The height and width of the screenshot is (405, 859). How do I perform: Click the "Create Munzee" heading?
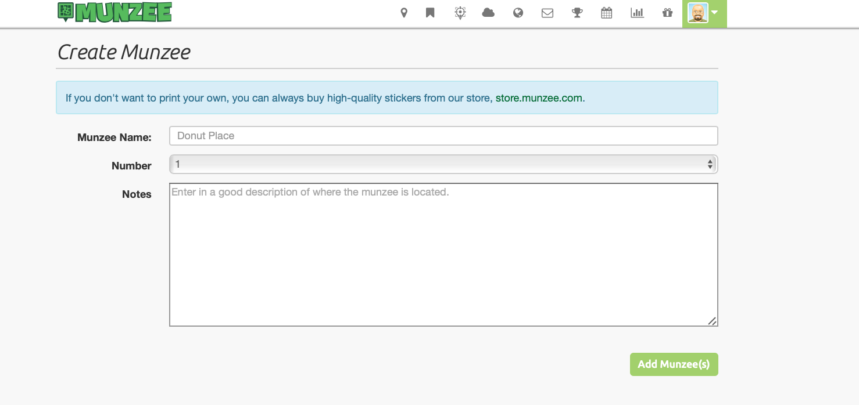coord(124,52)
